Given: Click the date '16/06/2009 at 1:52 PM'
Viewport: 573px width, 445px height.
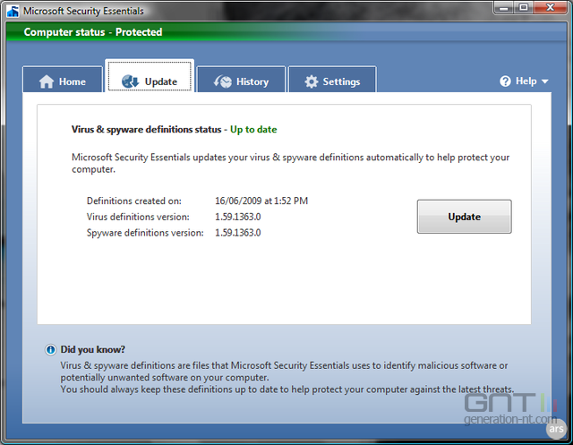Looking at the screenshot, I should 261,201.
